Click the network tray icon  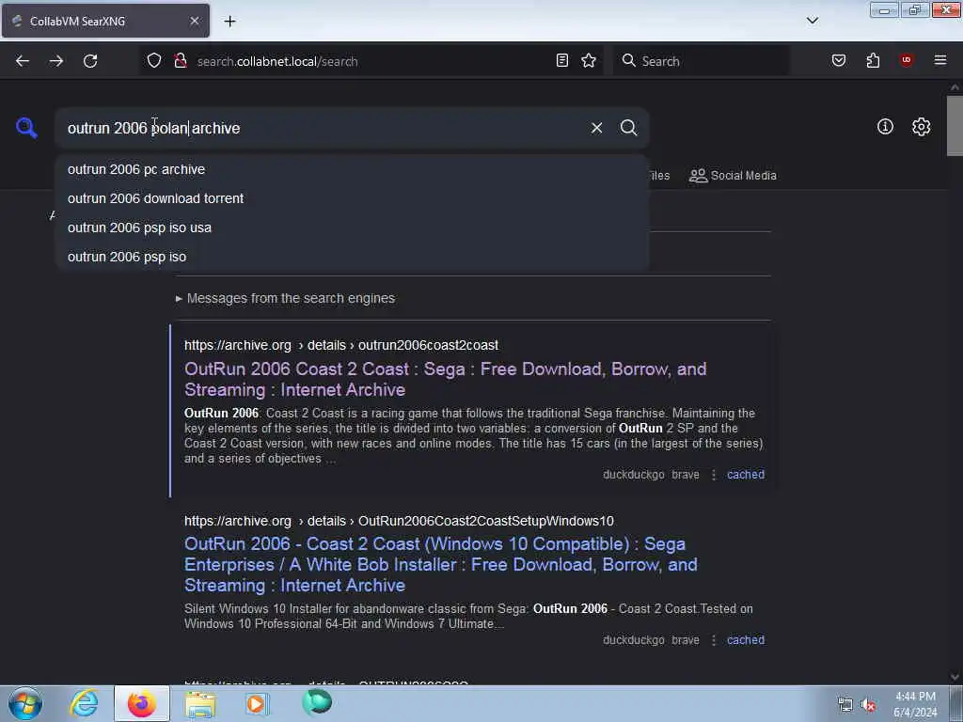tap(845, 705)
